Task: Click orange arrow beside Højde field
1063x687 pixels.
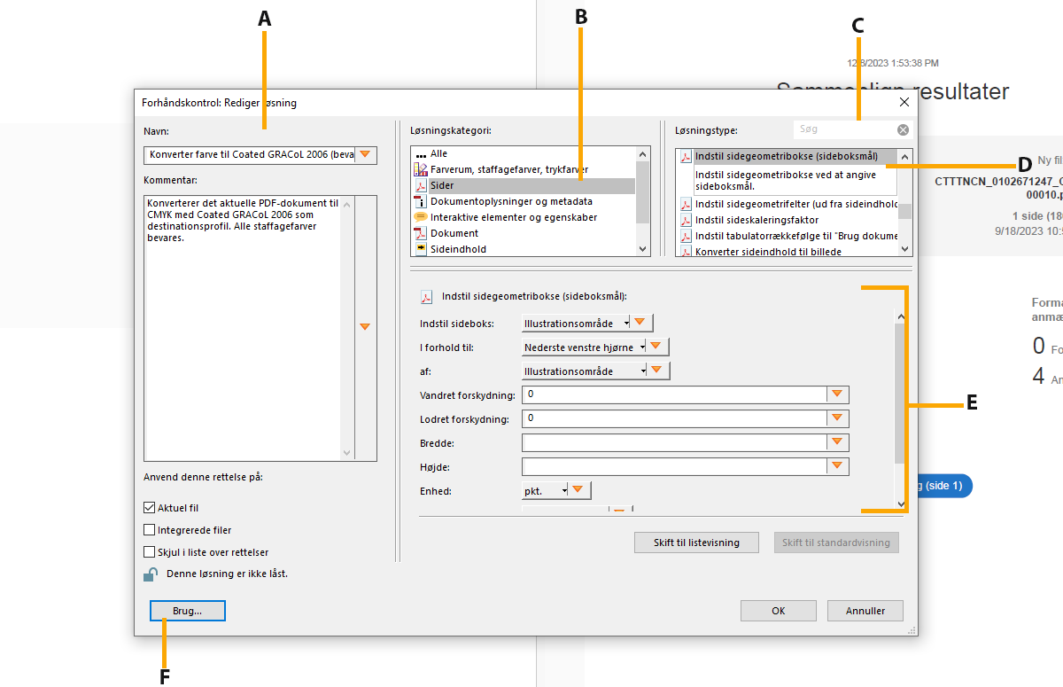Action: (837, 465)
